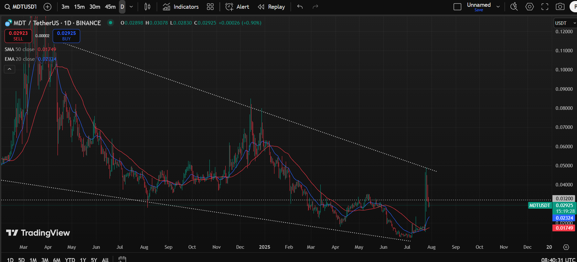
Task: Undo the last chart action
Action: click(x=300, y=7)
